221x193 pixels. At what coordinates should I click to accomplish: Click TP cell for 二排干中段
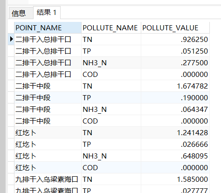(x=111, y=98)
